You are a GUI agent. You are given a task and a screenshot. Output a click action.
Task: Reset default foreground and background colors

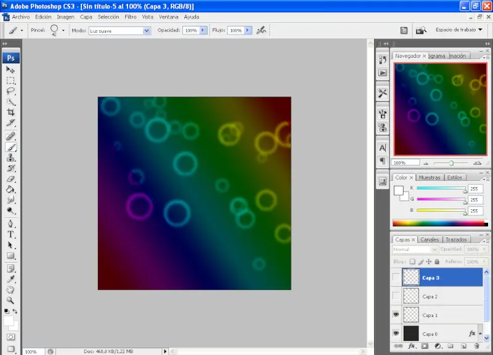7,311
